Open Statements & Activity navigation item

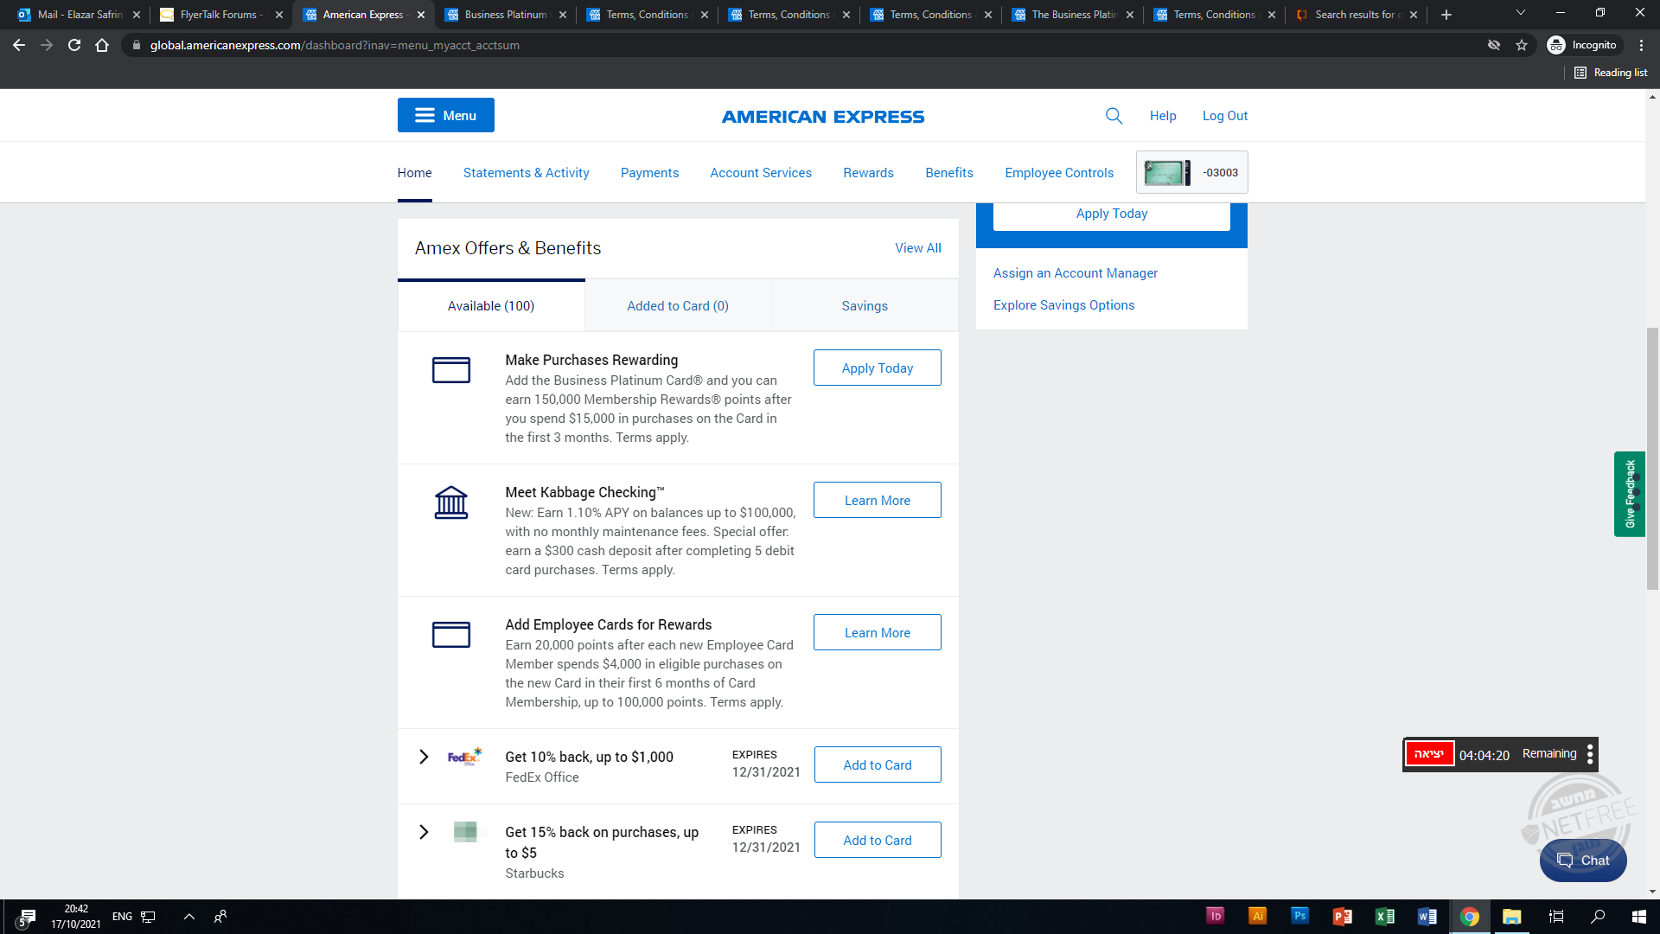(x=526, y=173)
